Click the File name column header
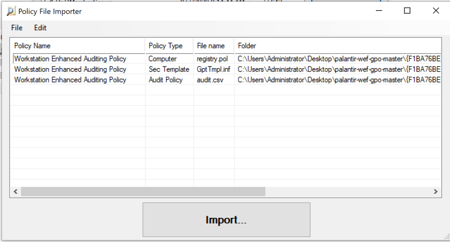450x242 pixels. click(x=211, y=46)
